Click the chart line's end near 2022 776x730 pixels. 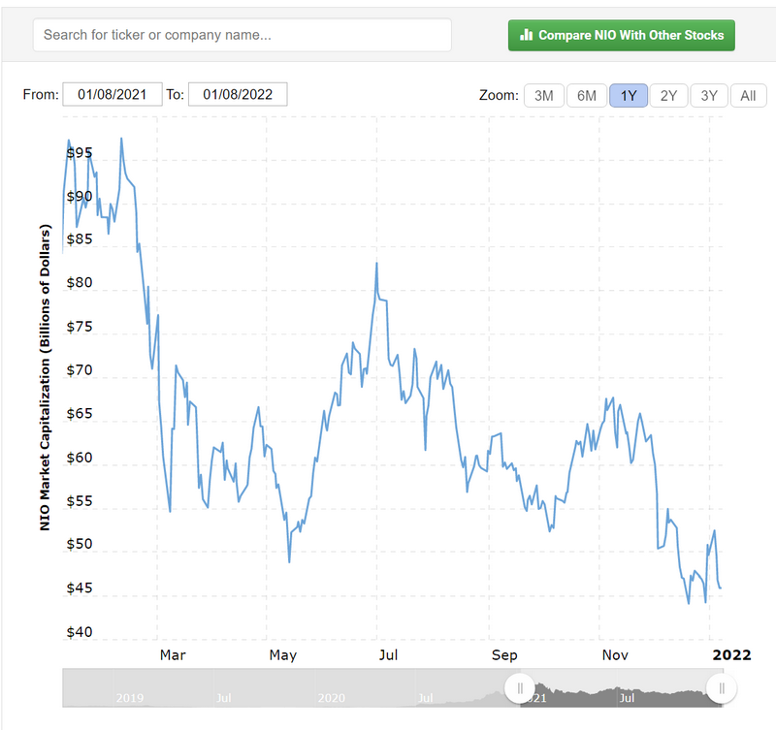click(720, 587)
